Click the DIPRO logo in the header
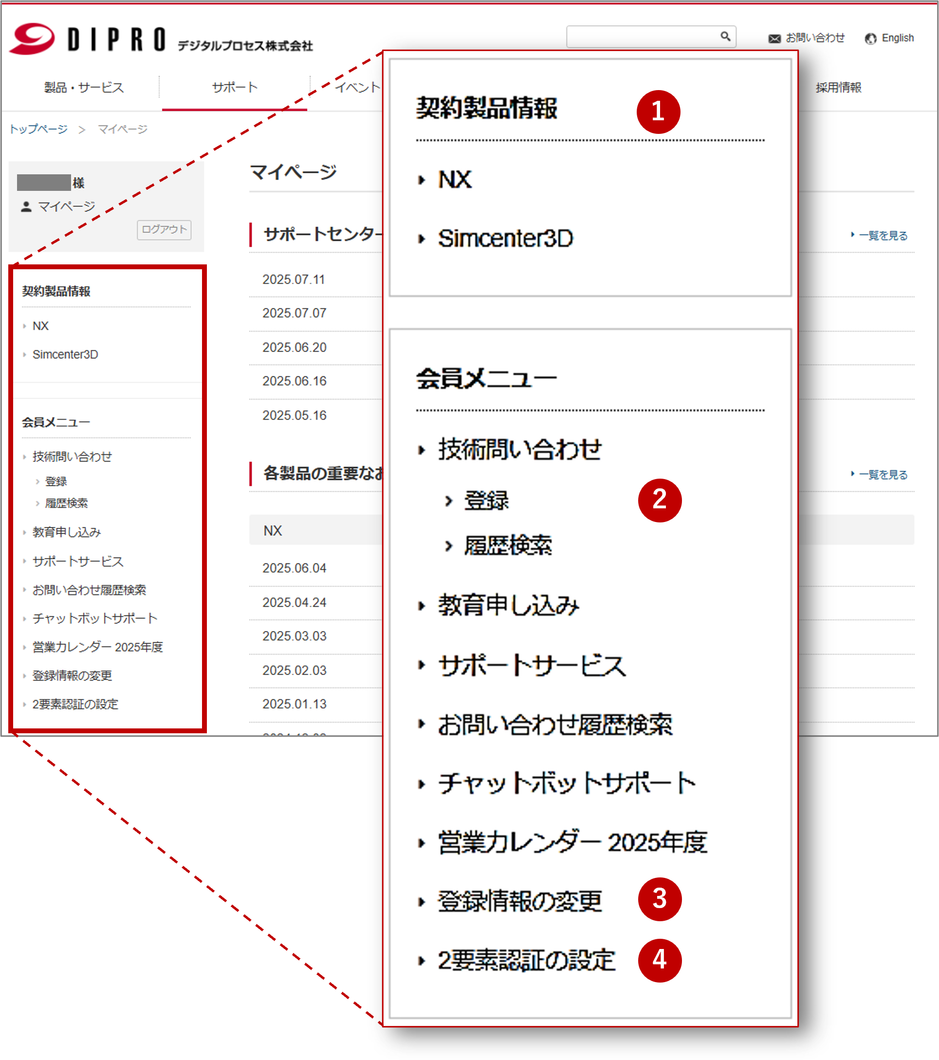The height and width of the screenshot is (1060, 939). (88, 38)
